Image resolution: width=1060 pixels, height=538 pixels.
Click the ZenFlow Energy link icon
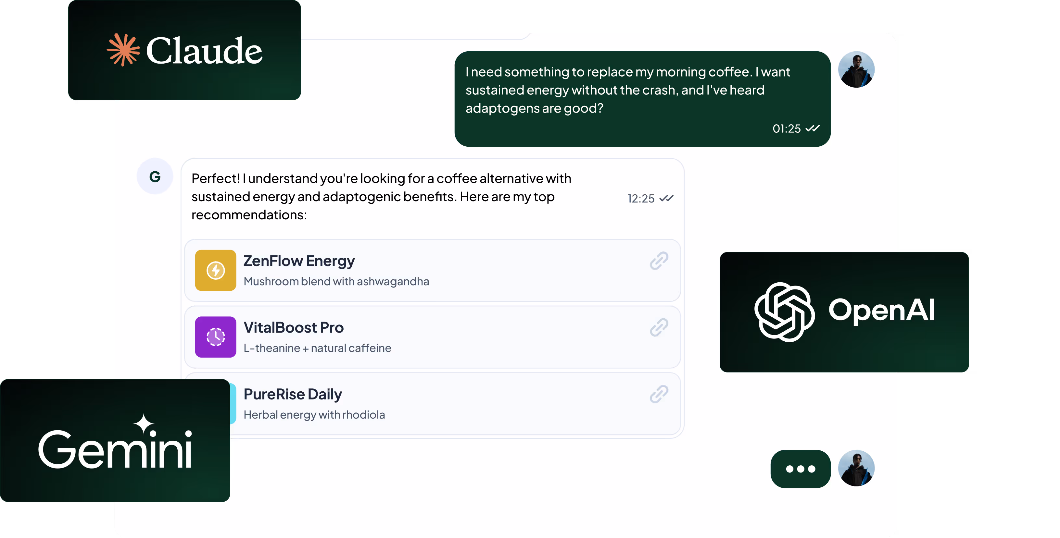659,261
